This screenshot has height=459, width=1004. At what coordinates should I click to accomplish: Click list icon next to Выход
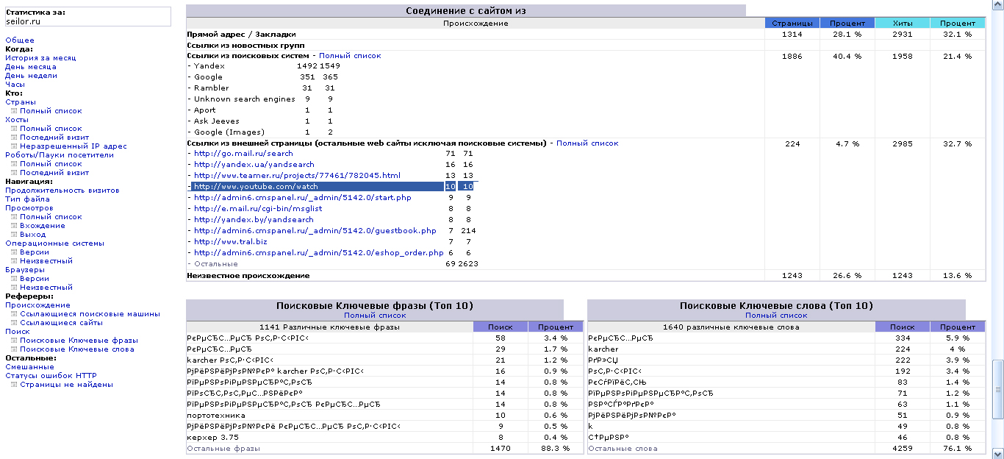14,235
